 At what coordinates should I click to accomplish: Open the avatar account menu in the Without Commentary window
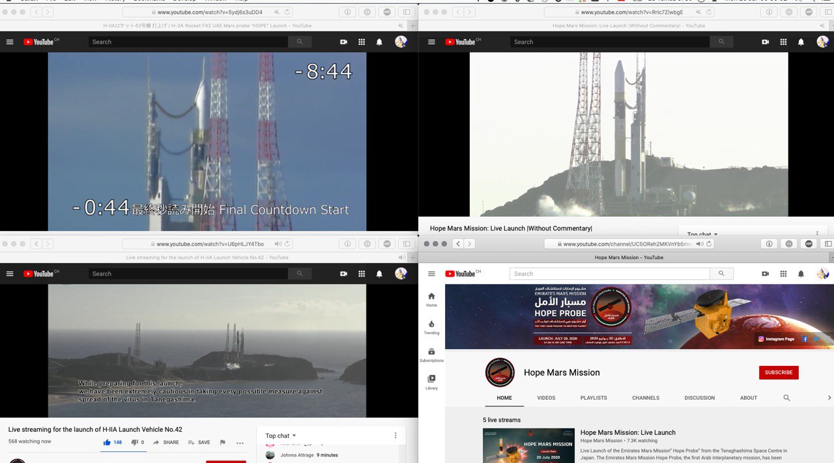coord(822,42)
